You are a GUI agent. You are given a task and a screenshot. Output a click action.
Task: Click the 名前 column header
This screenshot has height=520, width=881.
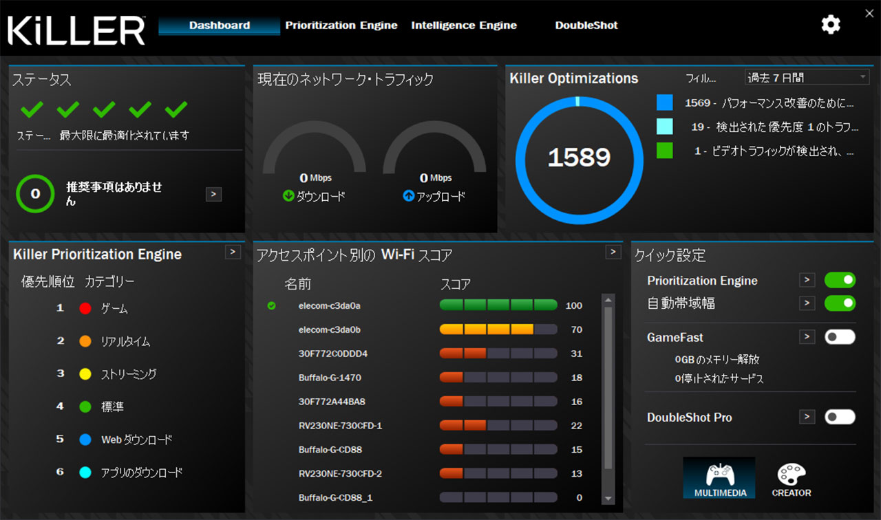297,284
